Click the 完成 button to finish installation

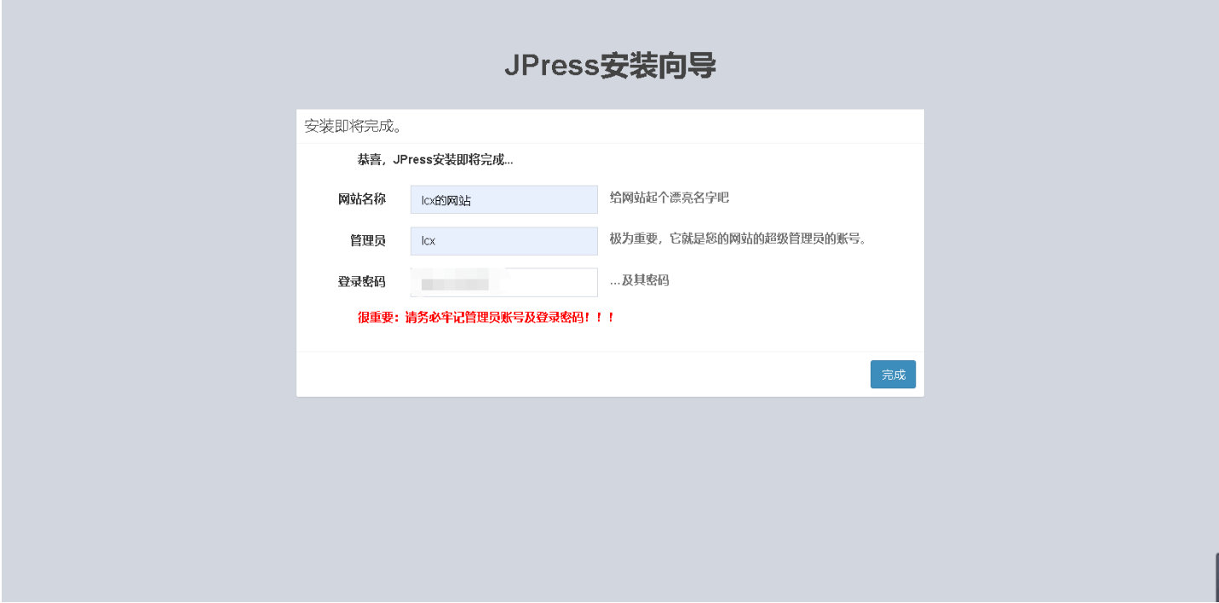pyautogui.click(x=893, y=375)
